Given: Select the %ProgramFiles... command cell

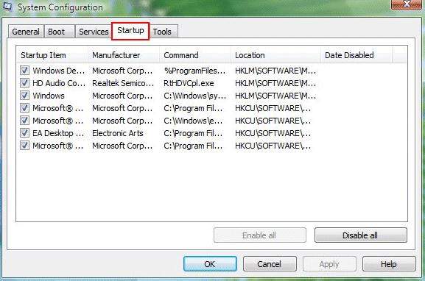Looking at the screenshot, I should [x=194, y=71].
